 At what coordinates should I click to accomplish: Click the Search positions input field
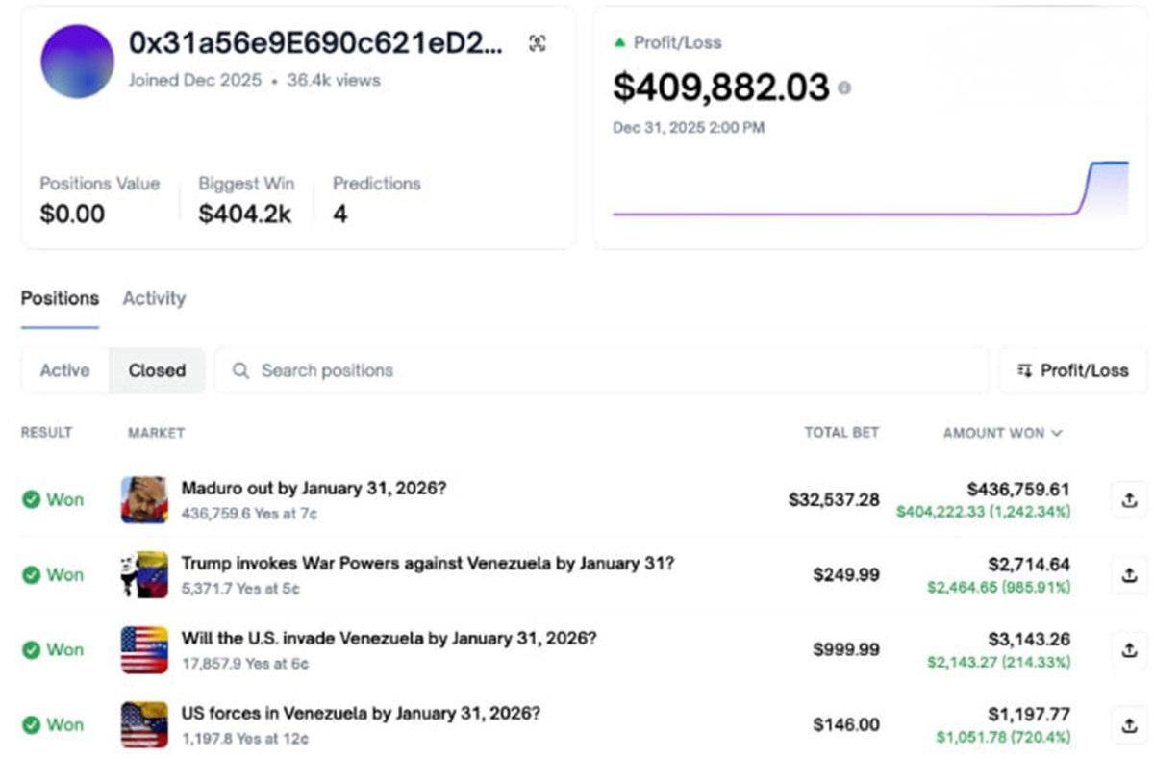pos(615,370)
